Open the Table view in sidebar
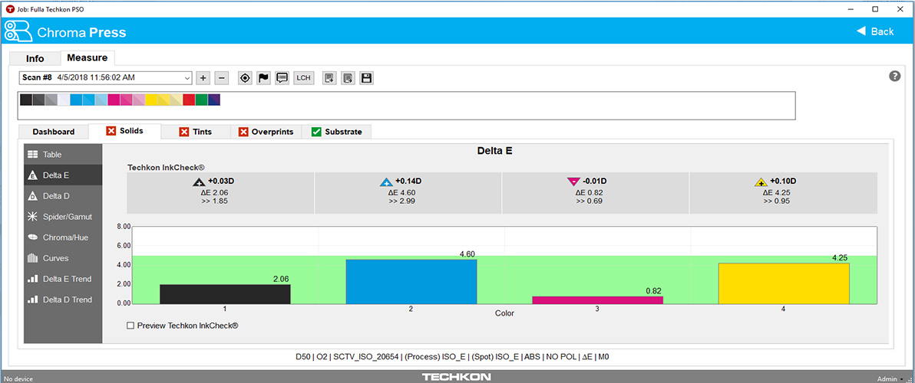The height and width of the screenshot is (383, 915). [x=63, y=155]
